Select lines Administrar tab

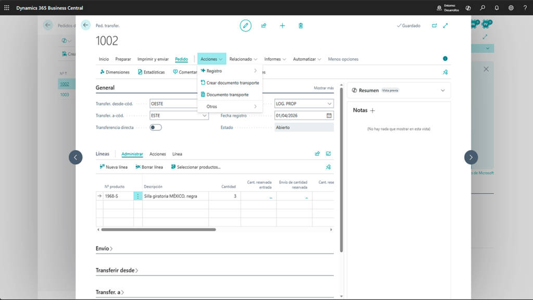(132, 154)
